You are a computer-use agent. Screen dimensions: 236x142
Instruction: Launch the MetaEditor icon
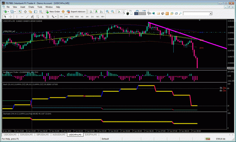click(63, 12)
